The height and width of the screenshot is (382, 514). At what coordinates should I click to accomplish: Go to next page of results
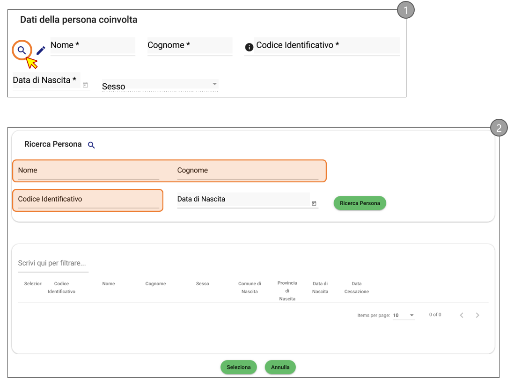tap(477, 315)
